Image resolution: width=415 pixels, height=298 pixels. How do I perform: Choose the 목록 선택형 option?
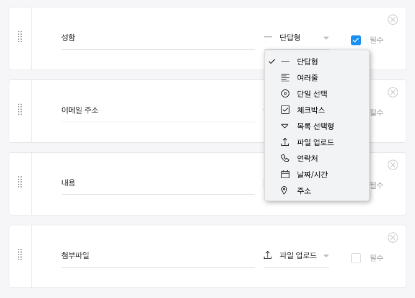315,126
